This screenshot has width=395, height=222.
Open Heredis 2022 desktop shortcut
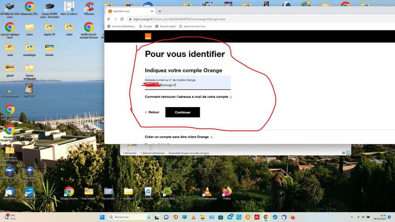168,192
